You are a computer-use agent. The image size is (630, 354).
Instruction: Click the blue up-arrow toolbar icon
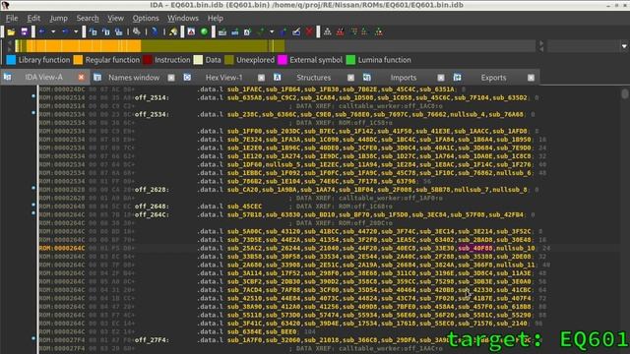283,31
